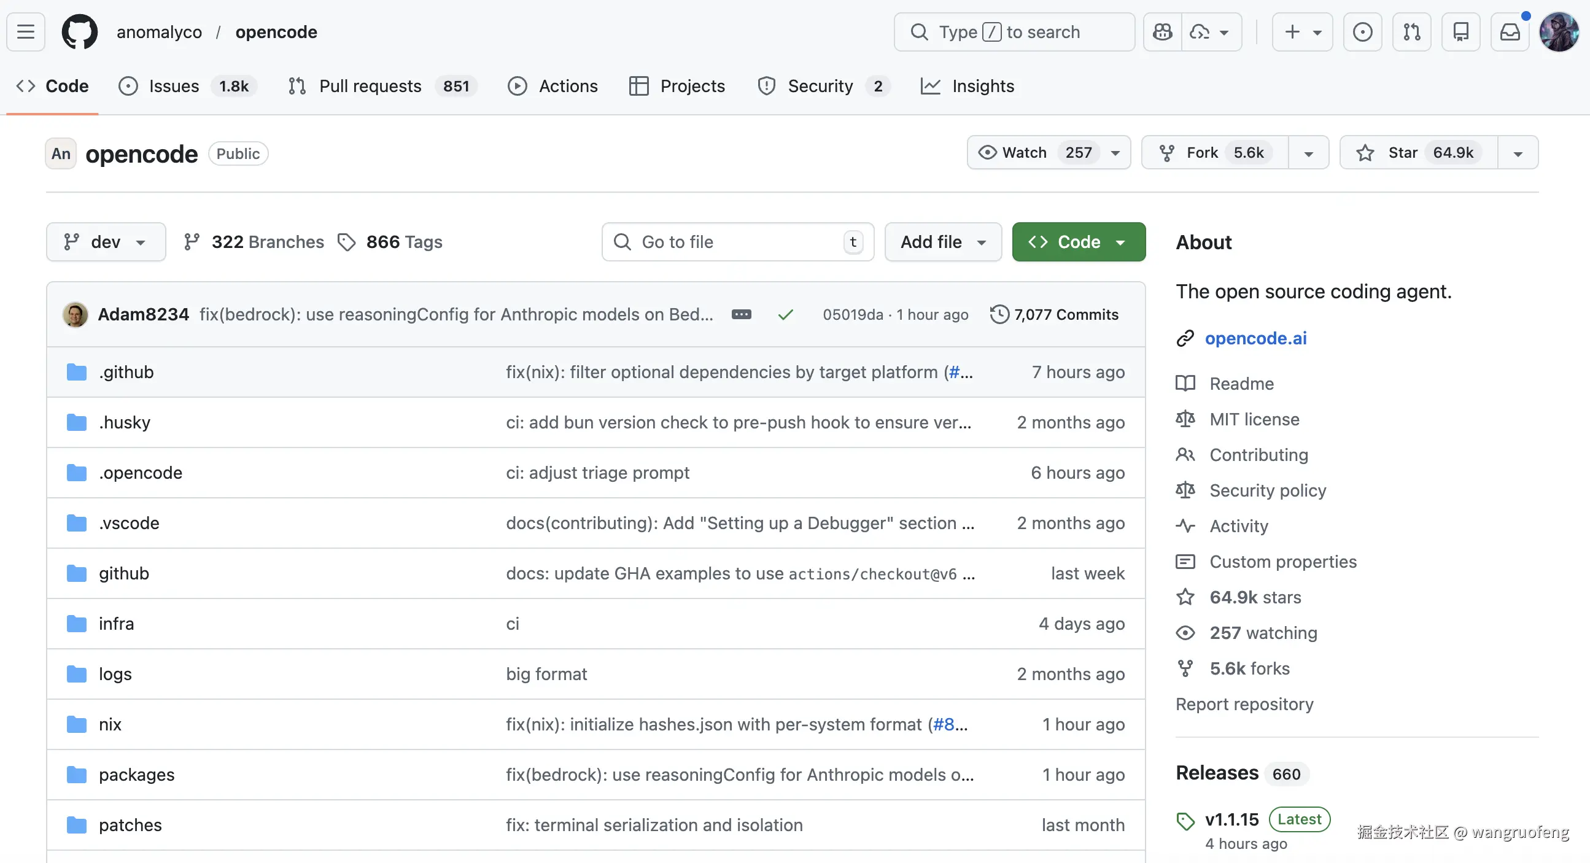The image size is (1590, 863).
Task: Click the GitHub Octocat logo
Action: point(80,31)
